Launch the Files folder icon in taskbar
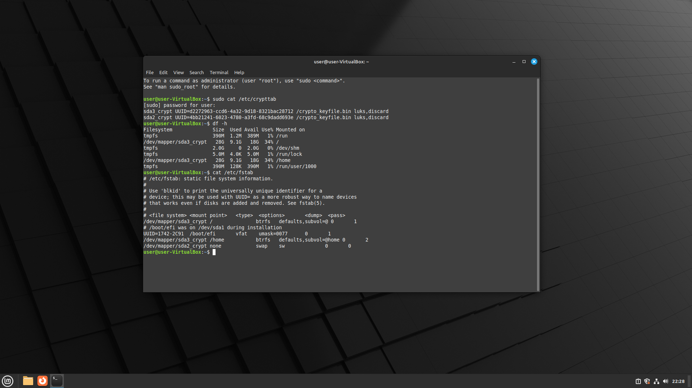This screenshot has width=692, height=388. (28, 381)
